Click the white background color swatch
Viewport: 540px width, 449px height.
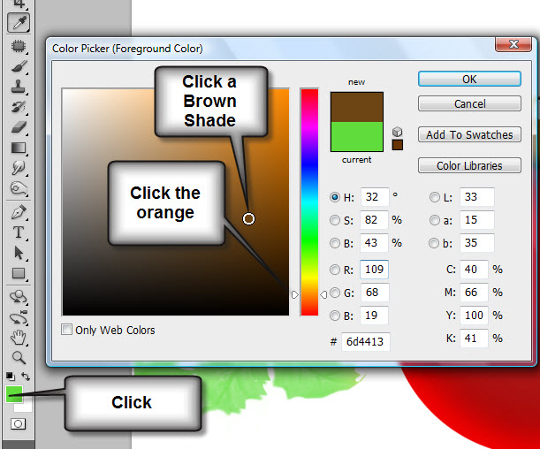point(25,407)
